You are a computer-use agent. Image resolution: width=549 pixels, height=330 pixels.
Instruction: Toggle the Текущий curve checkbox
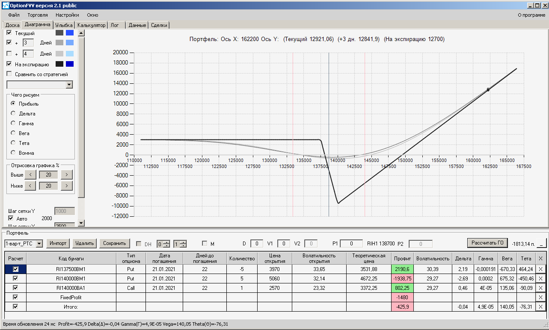(x=9, y=33)
